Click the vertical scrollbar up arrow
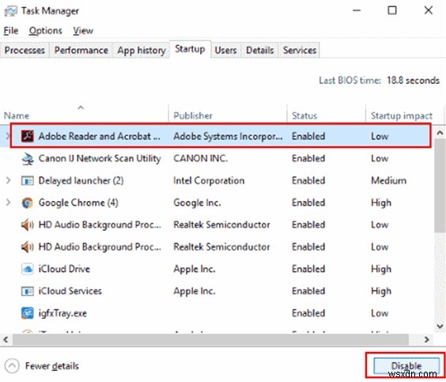The height and width of the screenshot is (382, 446). click(440, 133)
